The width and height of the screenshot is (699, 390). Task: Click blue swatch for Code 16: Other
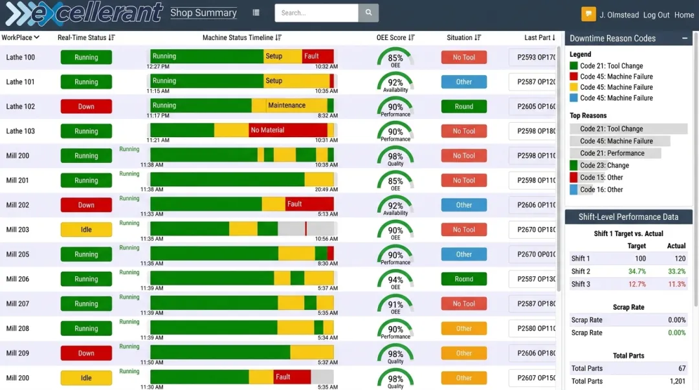pyautogui.click(x=573, y=190)
